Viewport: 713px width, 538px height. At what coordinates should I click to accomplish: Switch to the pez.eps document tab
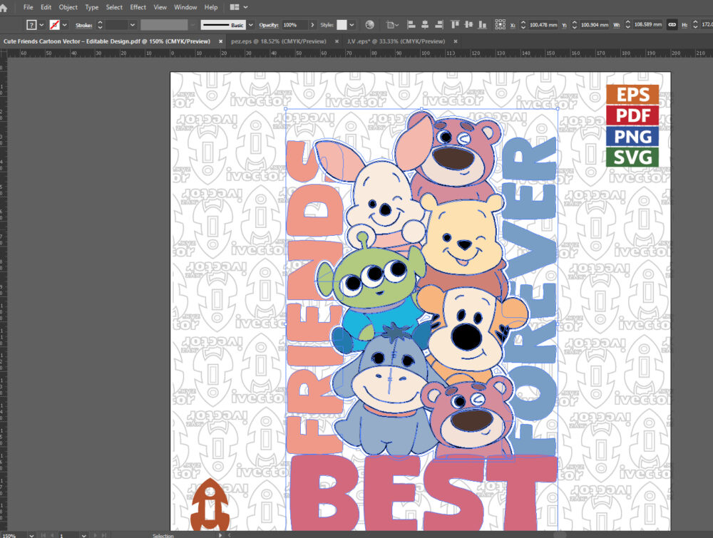(x=278, y=41)
